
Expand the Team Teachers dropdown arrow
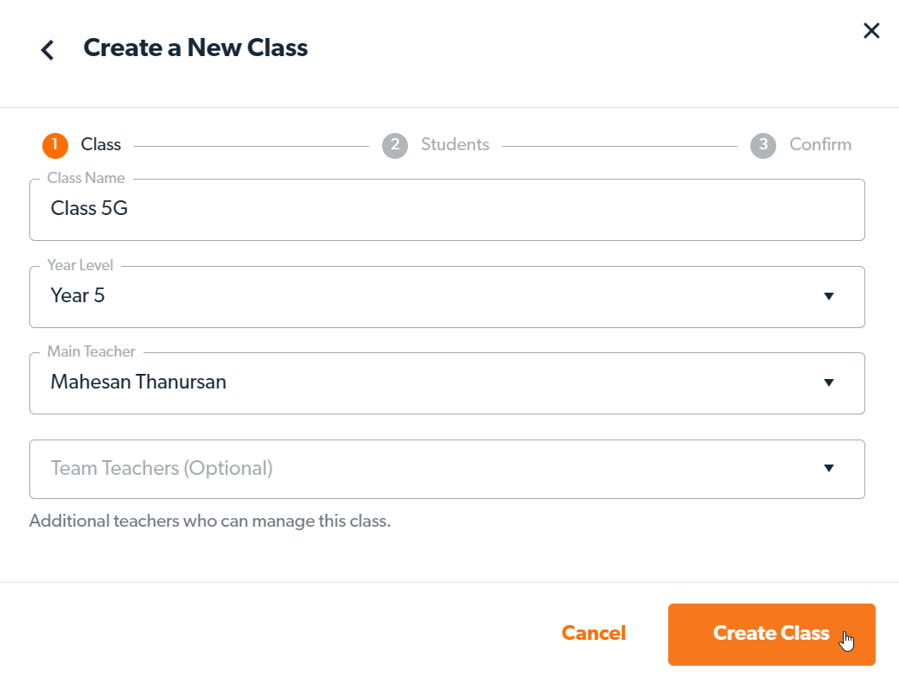point(829,468)
